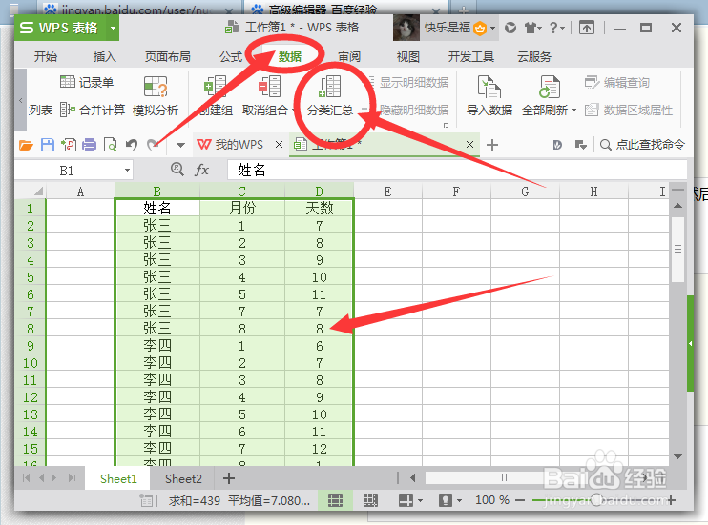The width and height of the screenshot is (708, 525).
Task: Click the open folder icon in quick toolbar
Action: coord(26,145)
